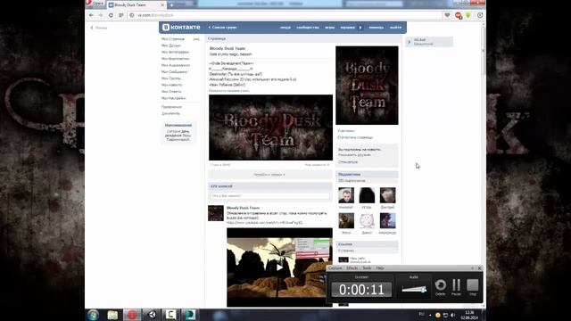This screenshot has width=571, height=321.
Task: Go back with the browser back arrow
Action: (91, 15)
